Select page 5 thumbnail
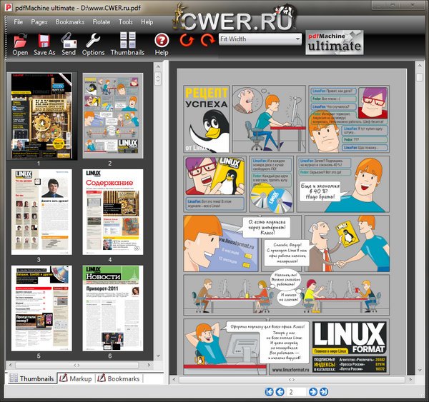The image size is (429, 402). point(41,308)
